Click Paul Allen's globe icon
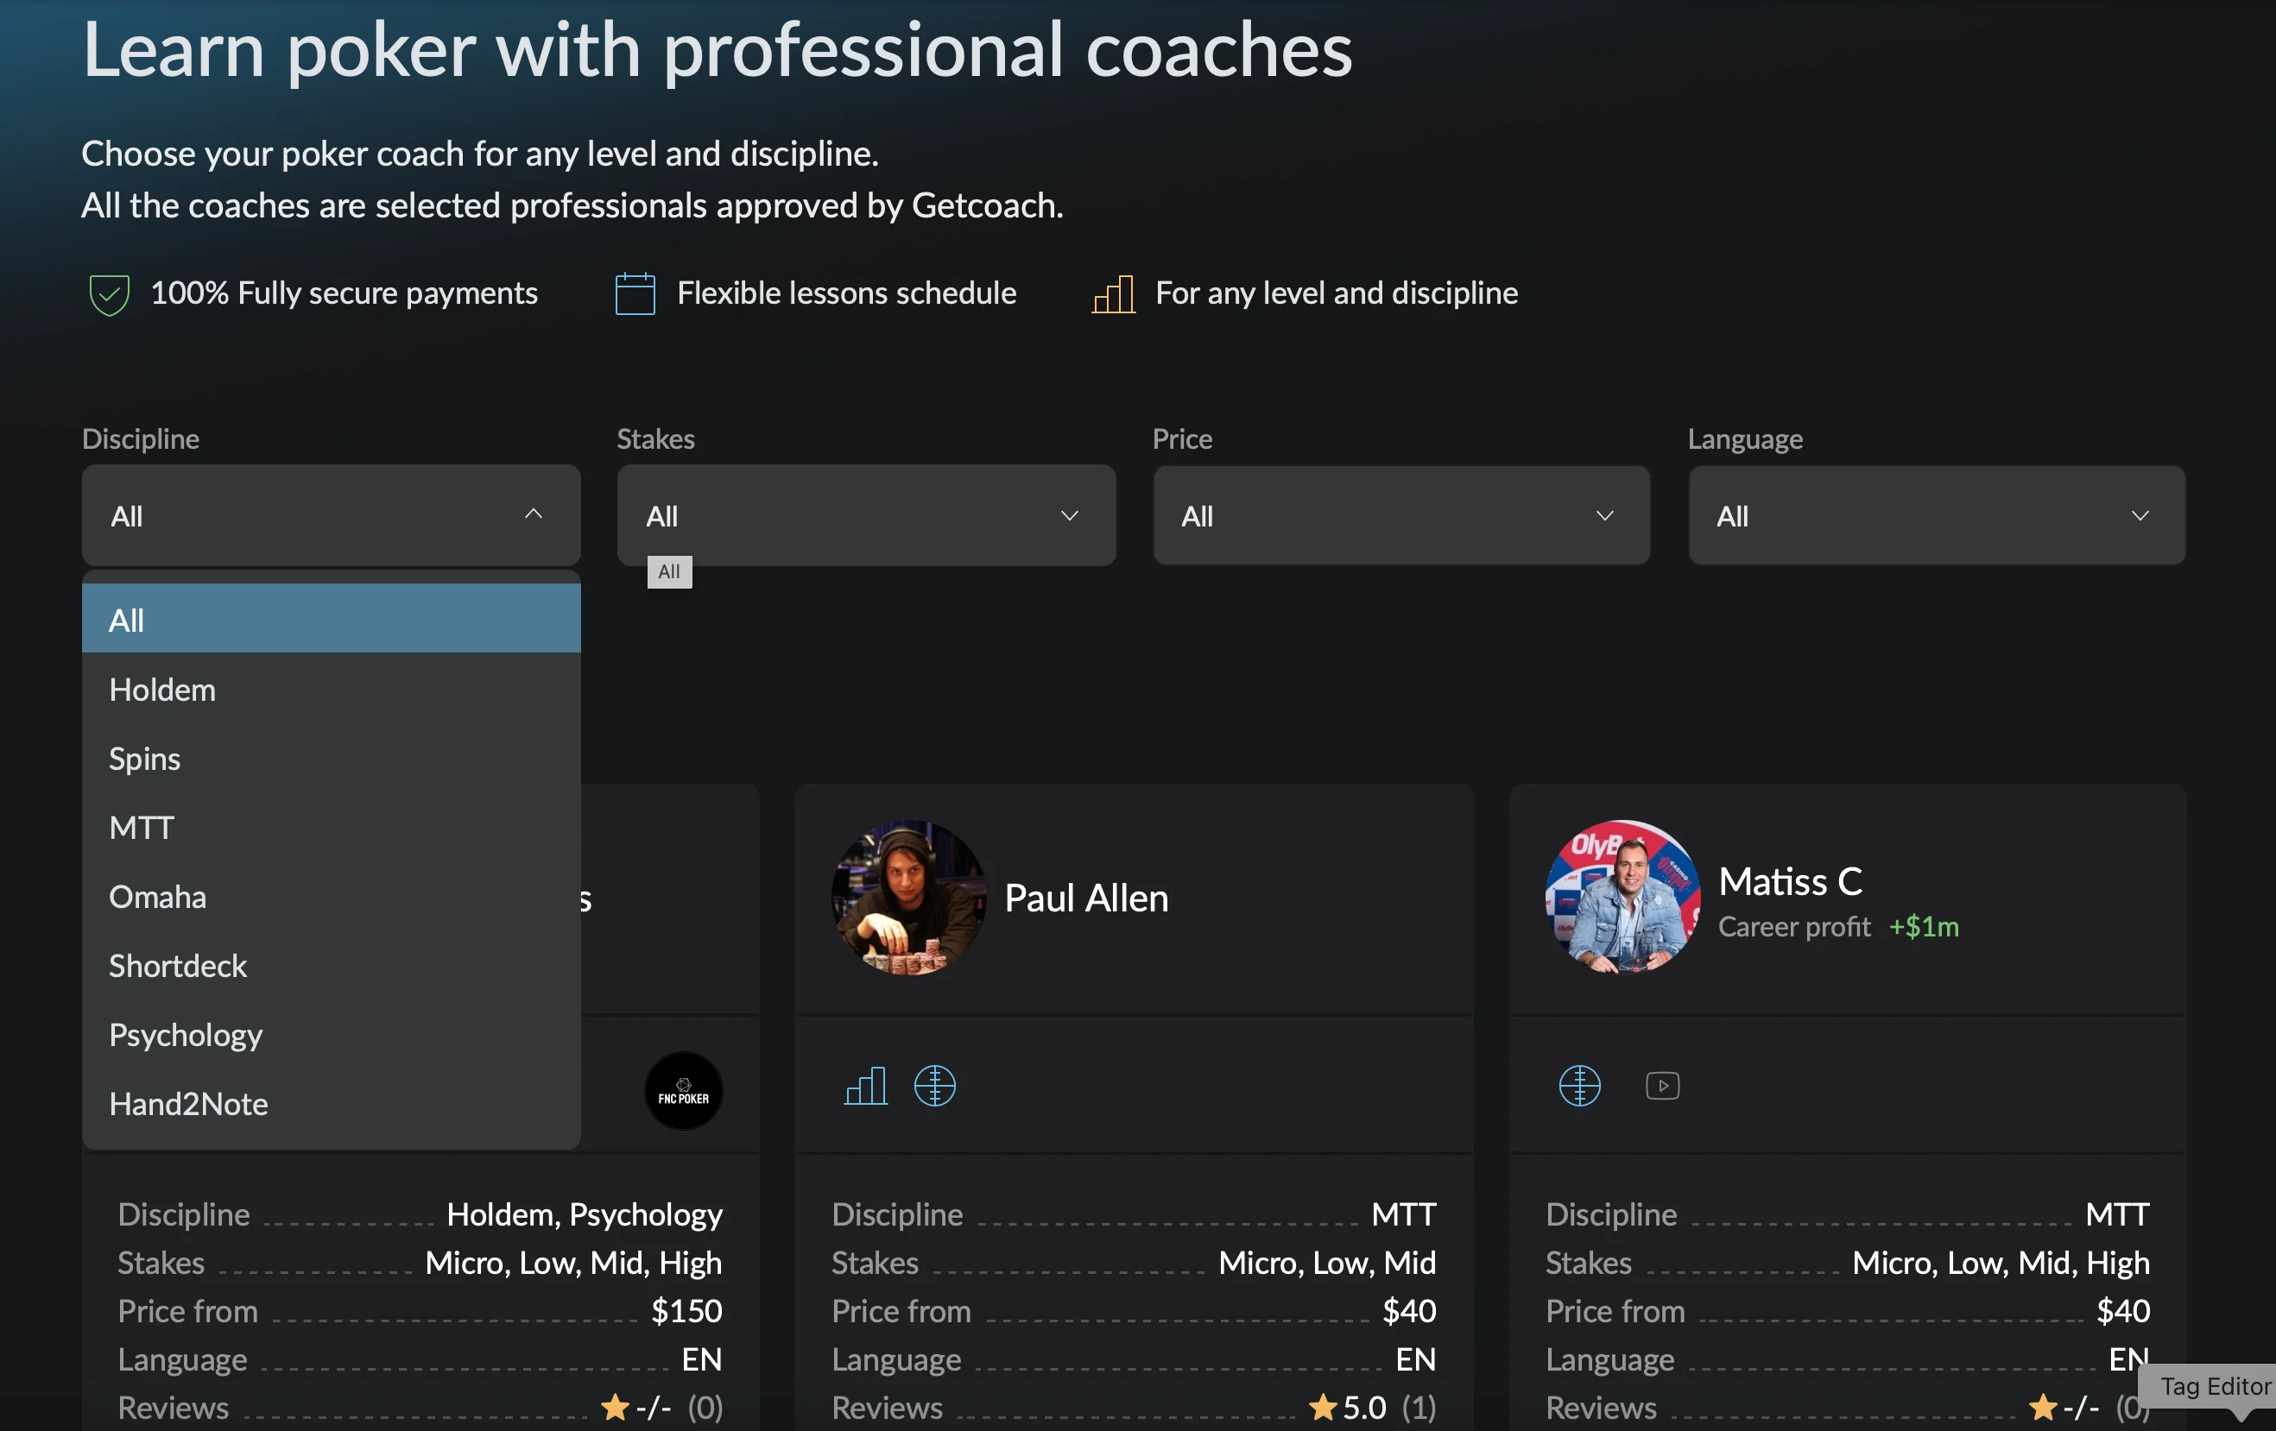The image size is (2276, 1431). [934, 1087]
